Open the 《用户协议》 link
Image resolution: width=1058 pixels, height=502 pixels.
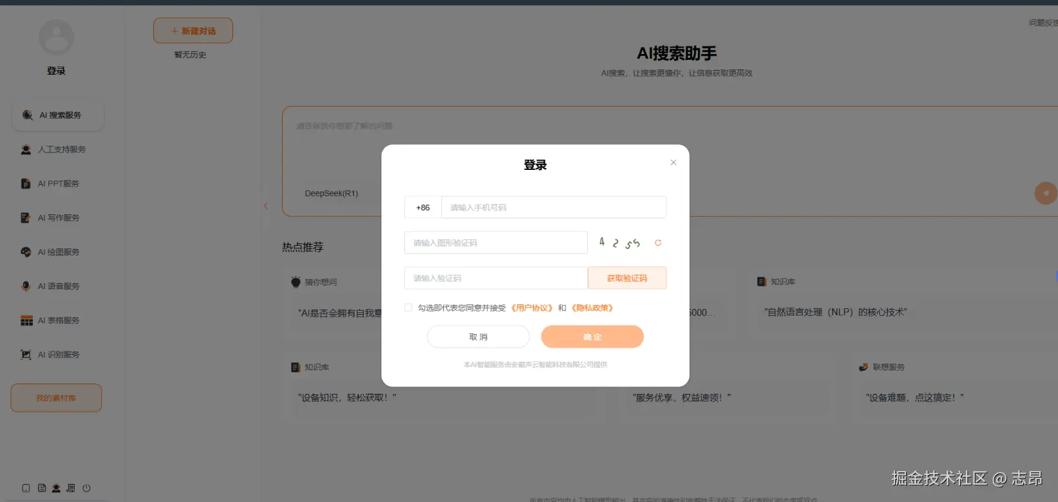pos(532,308)
